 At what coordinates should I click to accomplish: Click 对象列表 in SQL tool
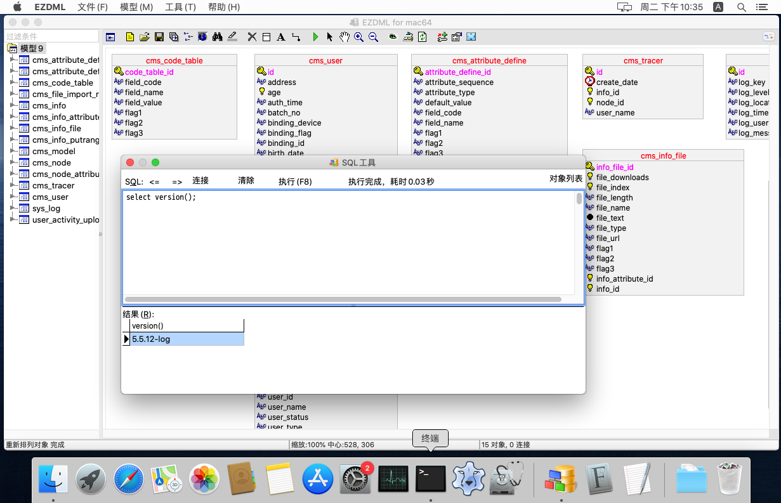click(x=566, y=179)
